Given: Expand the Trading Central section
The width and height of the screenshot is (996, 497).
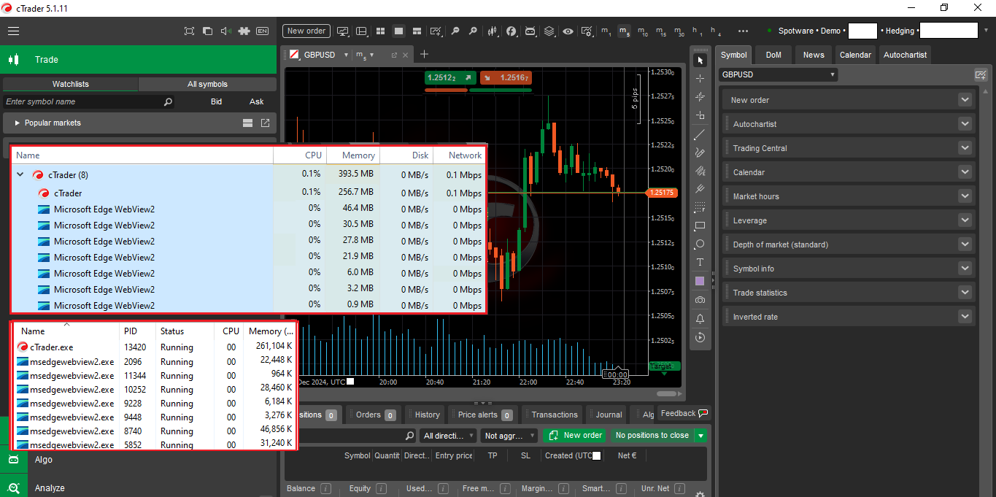Looking at the screenshot, I should [x=965, y=148].
